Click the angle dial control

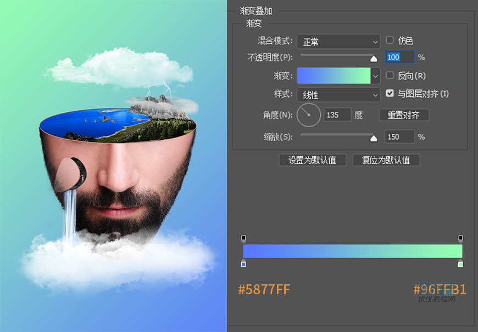pyautogui.click(x=309, y=115)
